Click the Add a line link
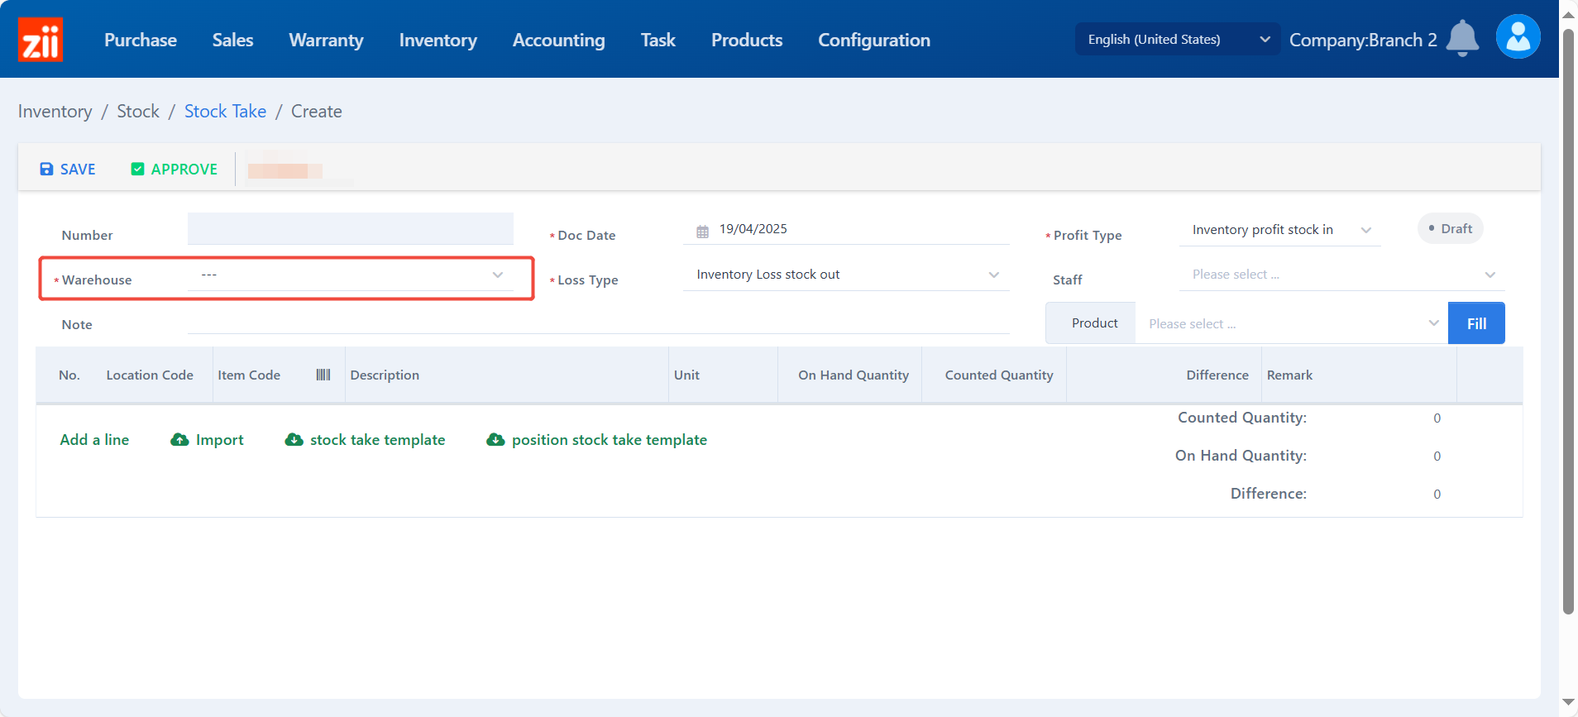The height and width of the screenshot is (717, 1578). pyautogui.click(x=94, y=440)
